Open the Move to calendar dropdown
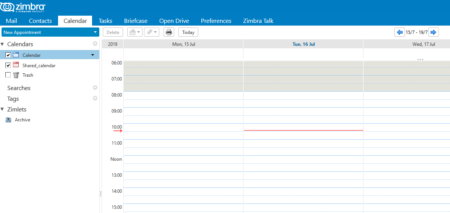The width and height of the screenshot is (450, 213). tap(135, 32)
